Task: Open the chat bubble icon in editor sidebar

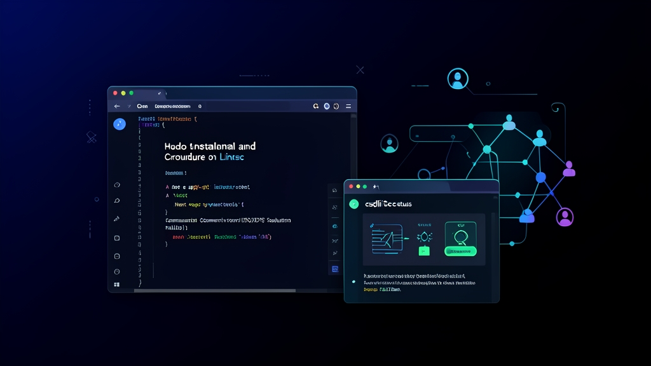Action: click(117, 201)
